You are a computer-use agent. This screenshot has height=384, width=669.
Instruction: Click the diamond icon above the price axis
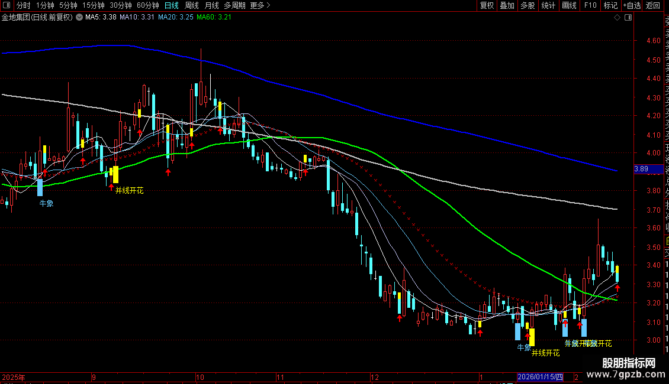617,18
